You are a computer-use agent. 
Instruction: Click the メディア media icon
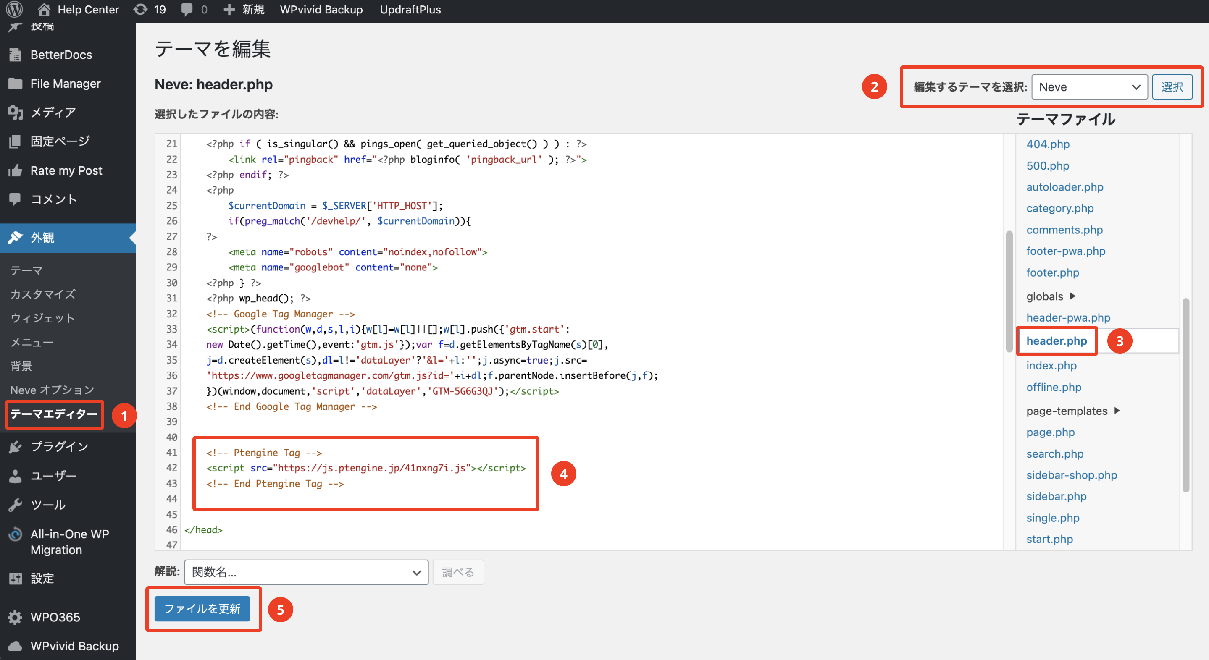click(x=15, y=113)
